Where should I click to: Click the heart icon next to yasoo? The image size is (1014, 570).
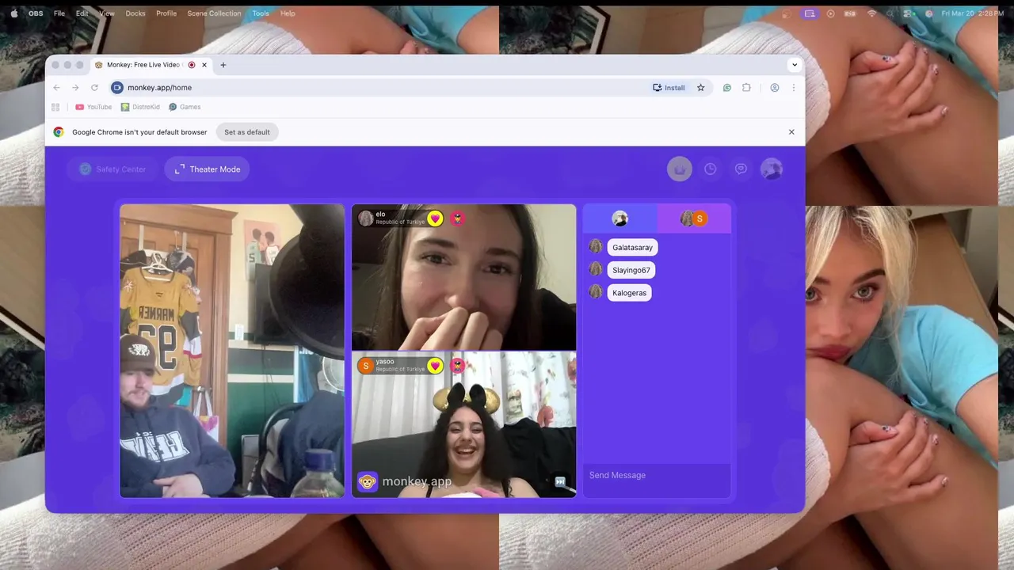(435, 366)
